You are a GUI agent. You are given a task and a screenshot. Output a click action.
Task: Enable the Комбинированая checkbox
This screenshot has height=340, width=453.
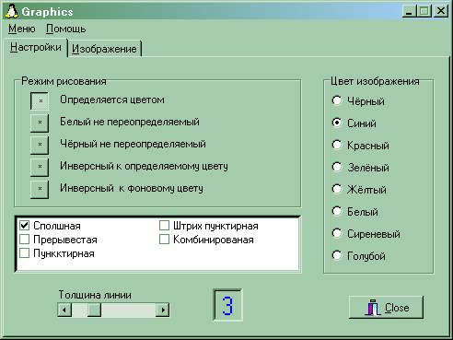(164, 240)
